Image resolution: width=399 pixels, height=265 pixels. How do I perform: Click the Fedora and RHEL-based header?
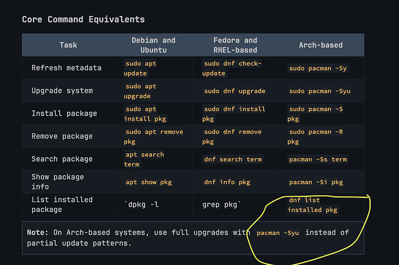point(235,45)
